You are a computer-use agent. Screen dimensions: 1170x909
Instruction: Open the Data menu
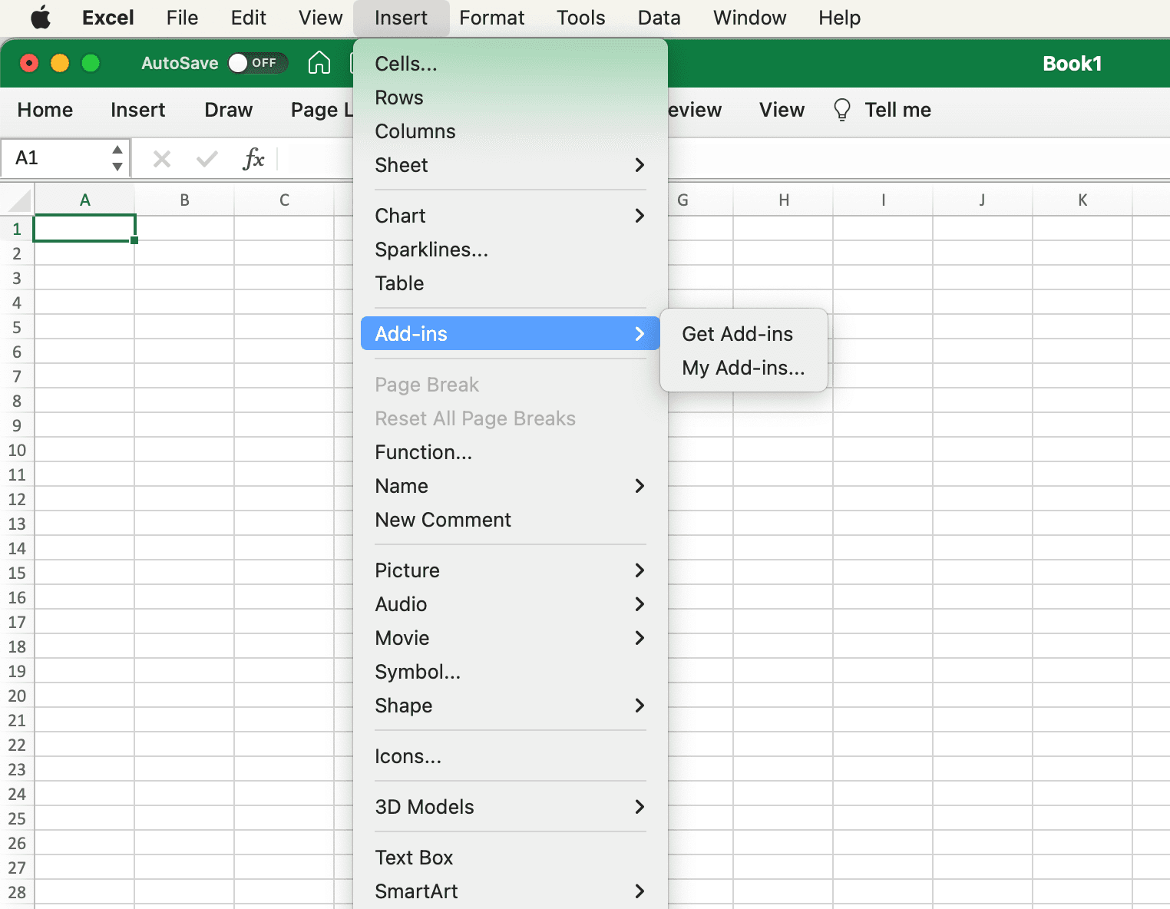[659, 18]
